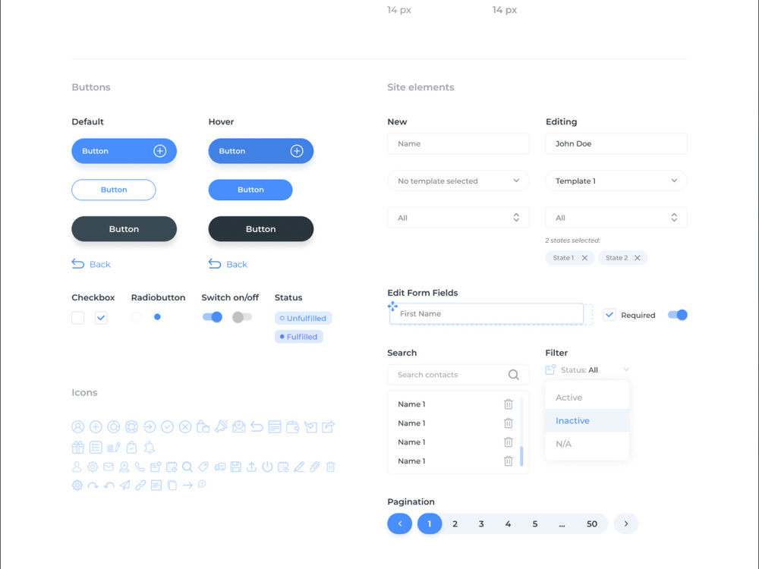Screen dimensions: 759x569
Task: Tick the empty checkbox under Checkbox
Action: click(78, 318)
